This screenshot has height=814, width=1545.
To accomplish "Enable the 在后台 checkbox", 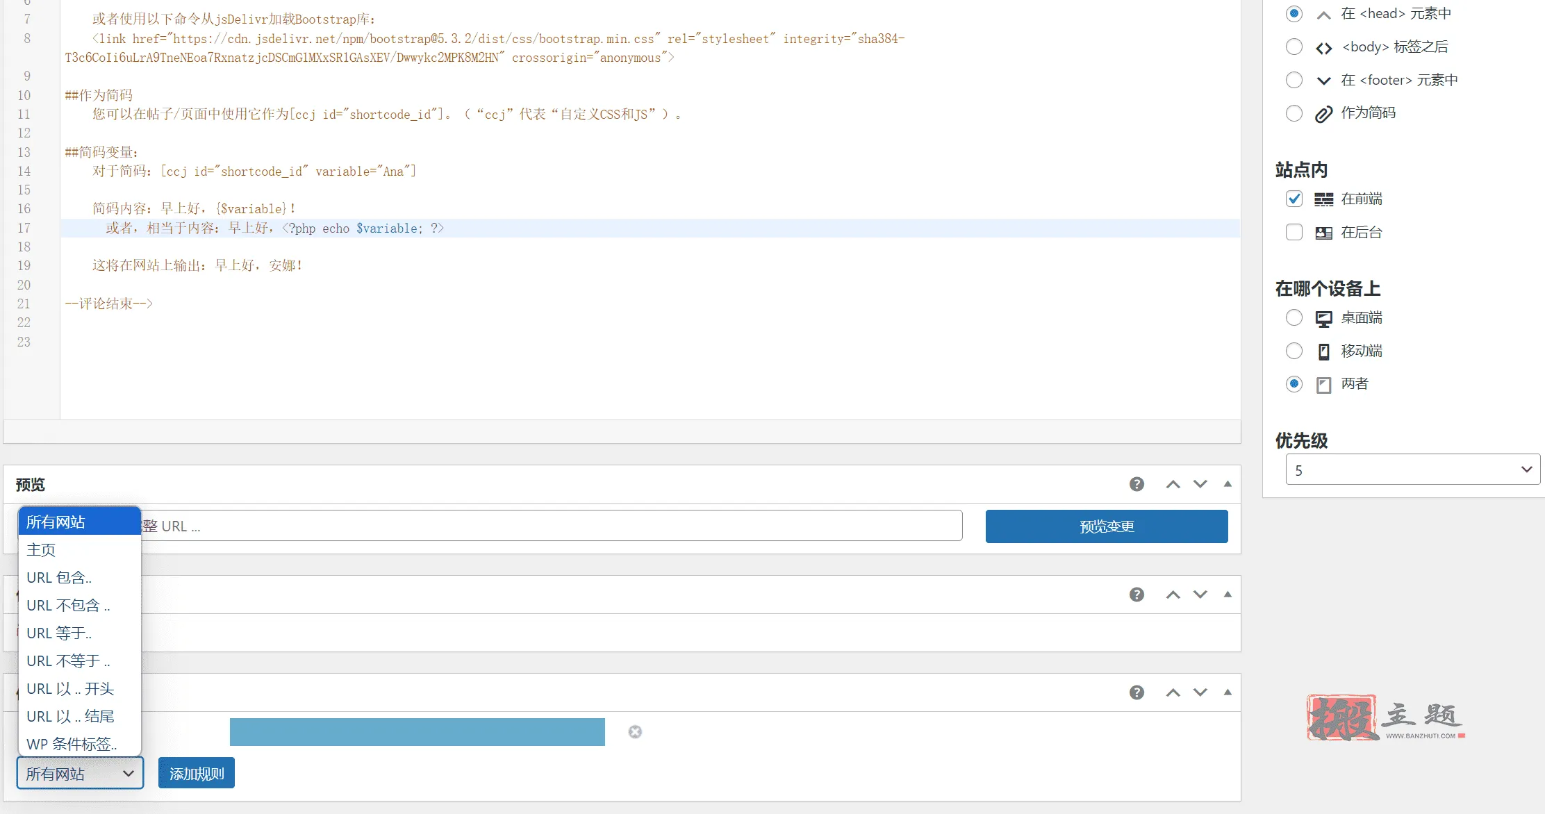I will click(x=1294, y=232).
